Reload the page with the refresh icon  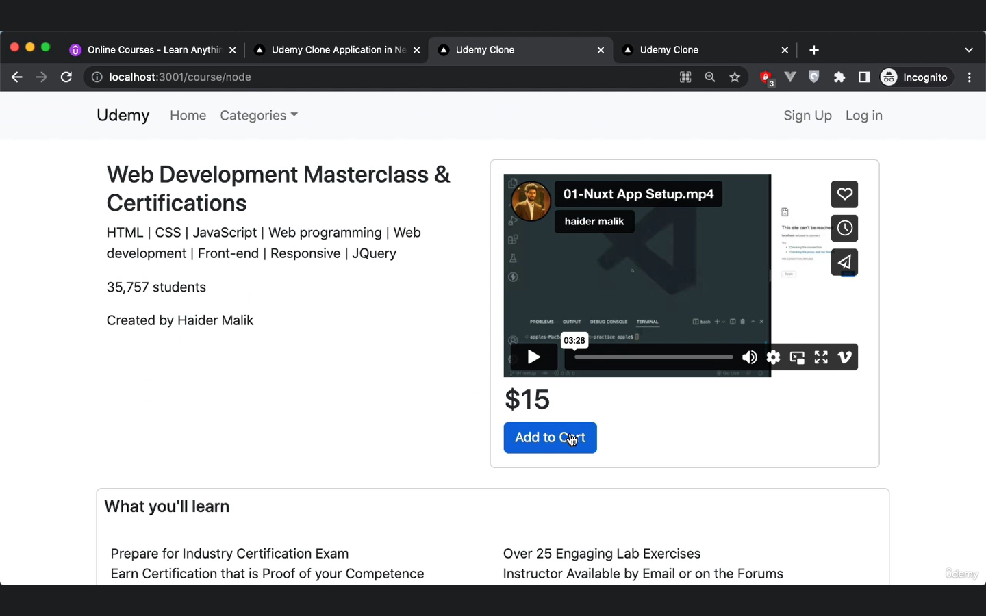66,77
